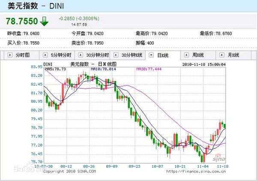Screen dimensions: 257x181
Task: Click the MA10:78.014 legend label
Action: [103, 69]
